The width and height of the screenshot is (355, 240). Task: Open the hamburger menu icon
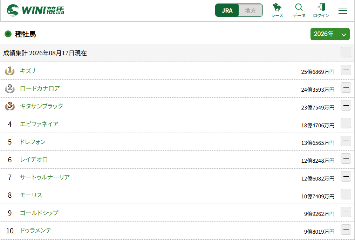(343, 10)
